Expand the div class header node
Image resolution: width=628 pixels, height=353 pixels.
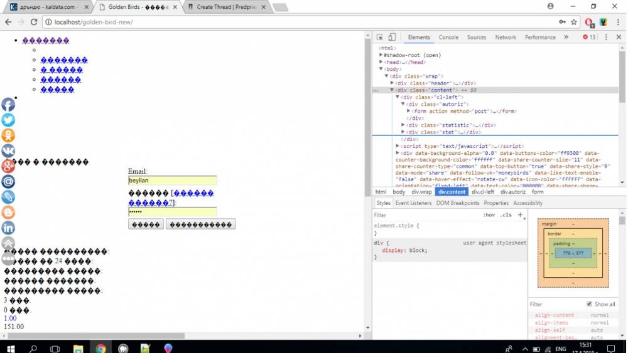[x=392, y=83]
